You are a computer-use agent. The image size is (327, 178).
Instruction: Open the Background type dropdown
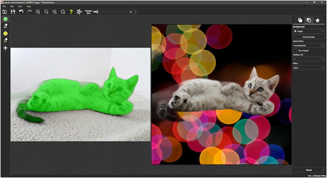pos(309,31)
